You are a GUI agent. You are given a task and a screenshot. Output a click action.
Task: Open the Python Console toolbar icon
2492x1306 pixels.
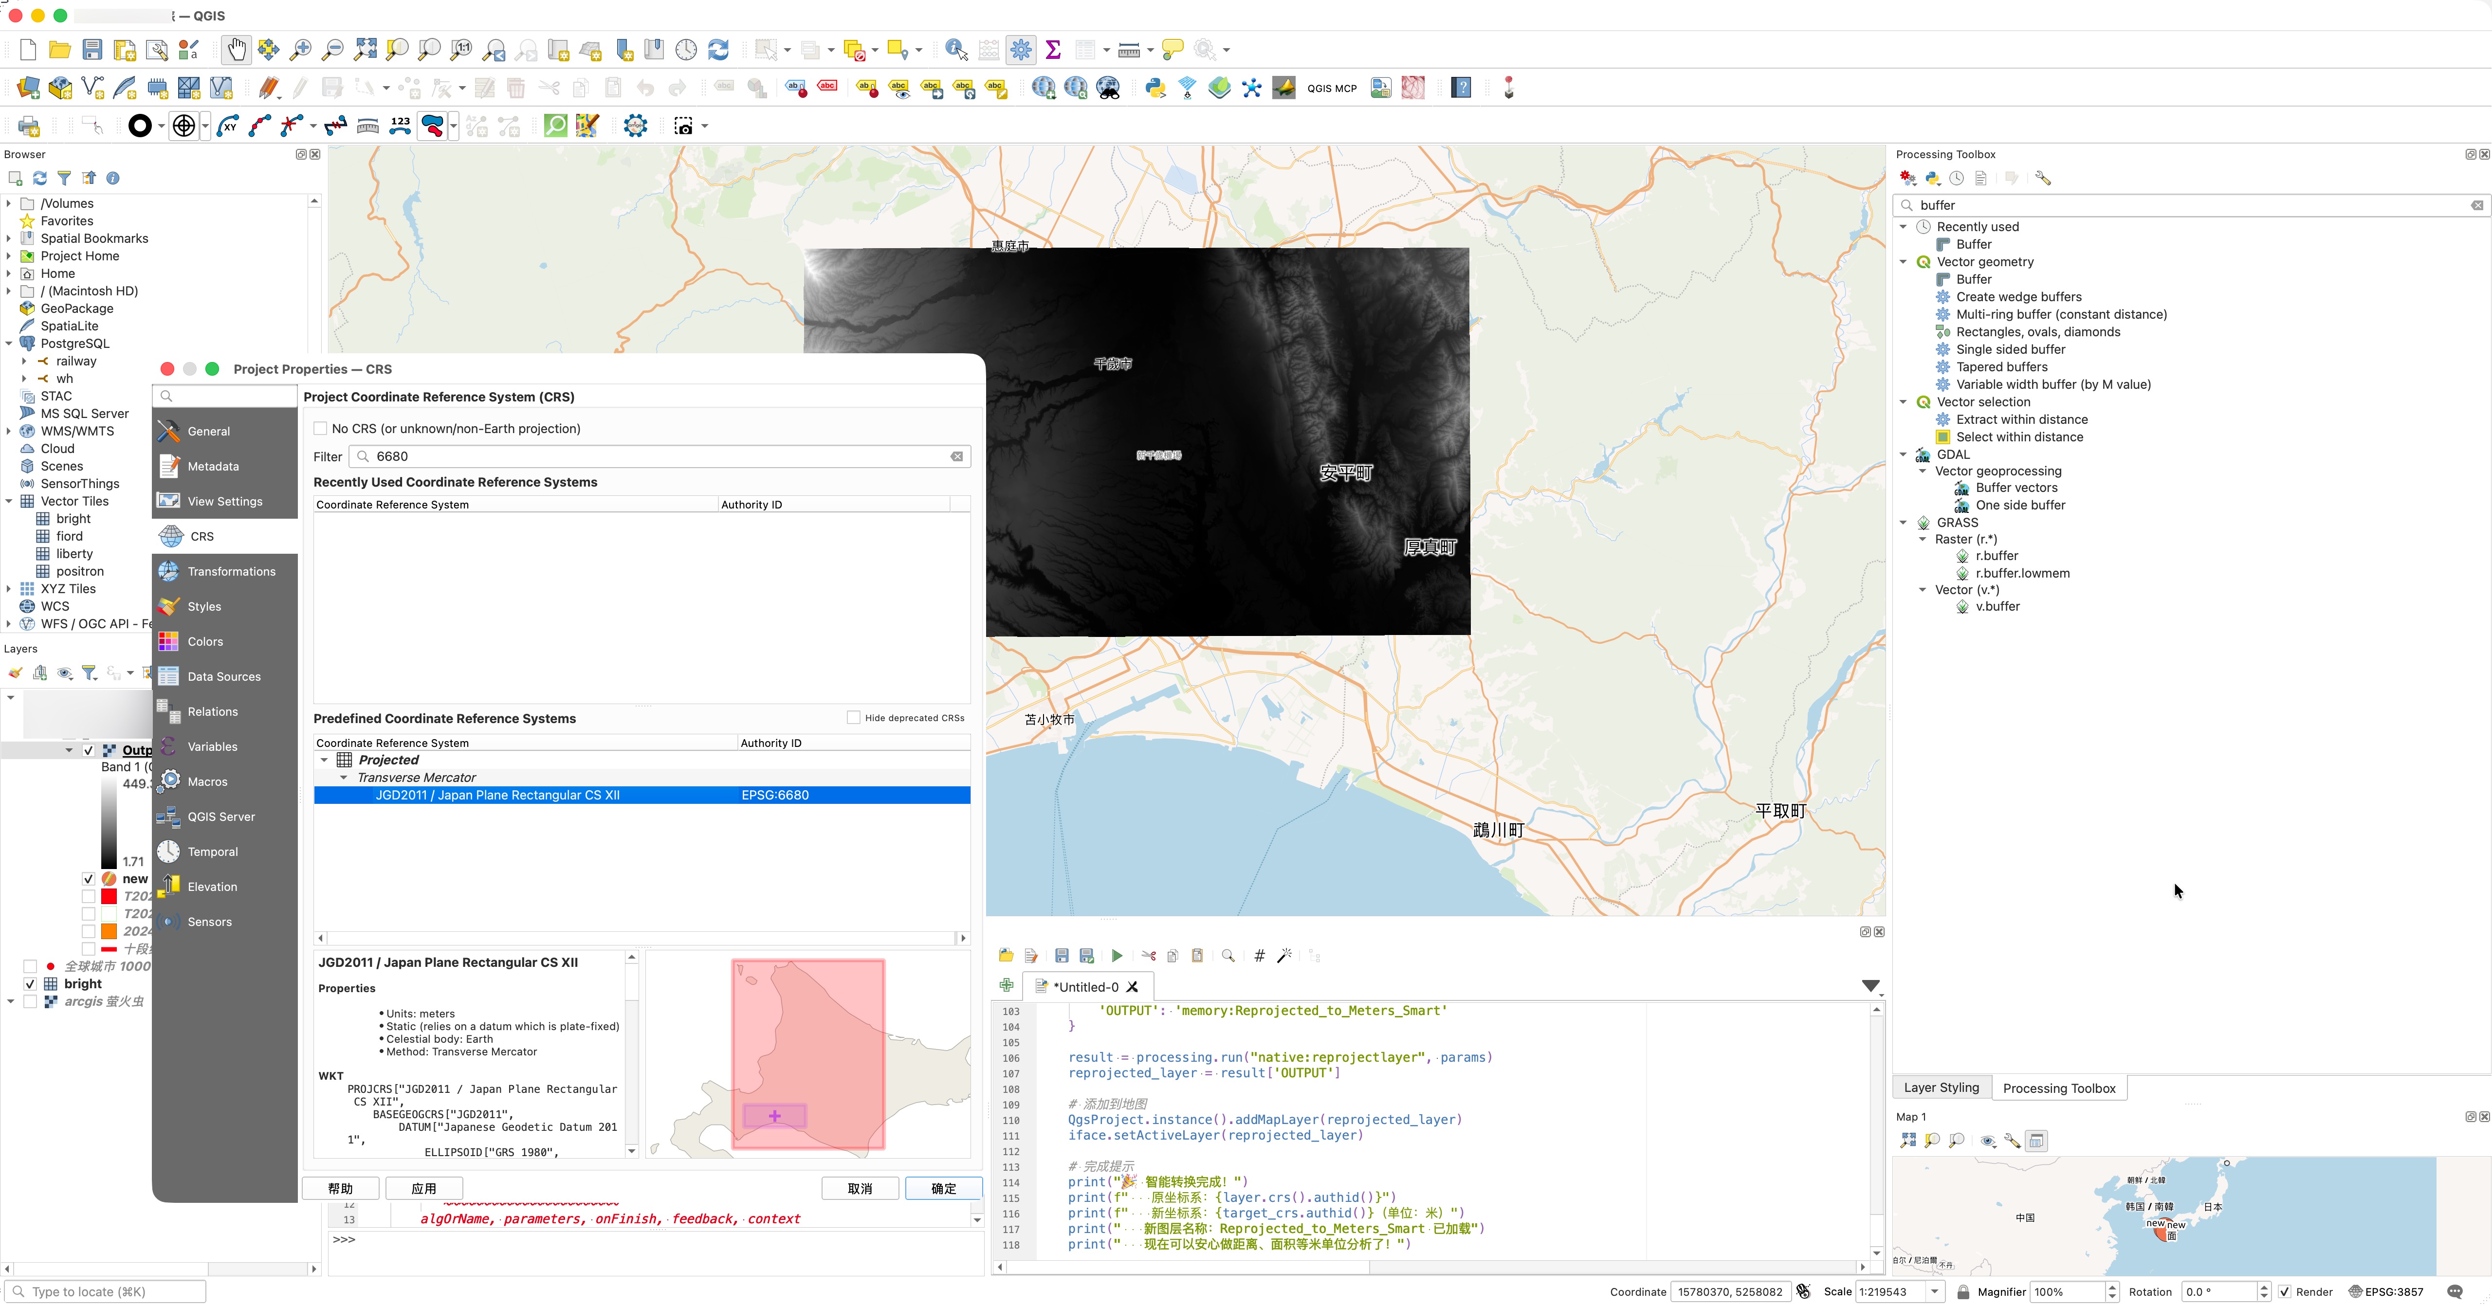click(1155, 88)
